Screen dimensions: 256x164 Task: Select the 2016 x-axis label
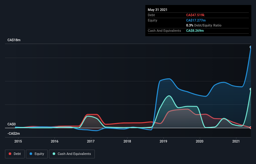click(x=55, y=141)
